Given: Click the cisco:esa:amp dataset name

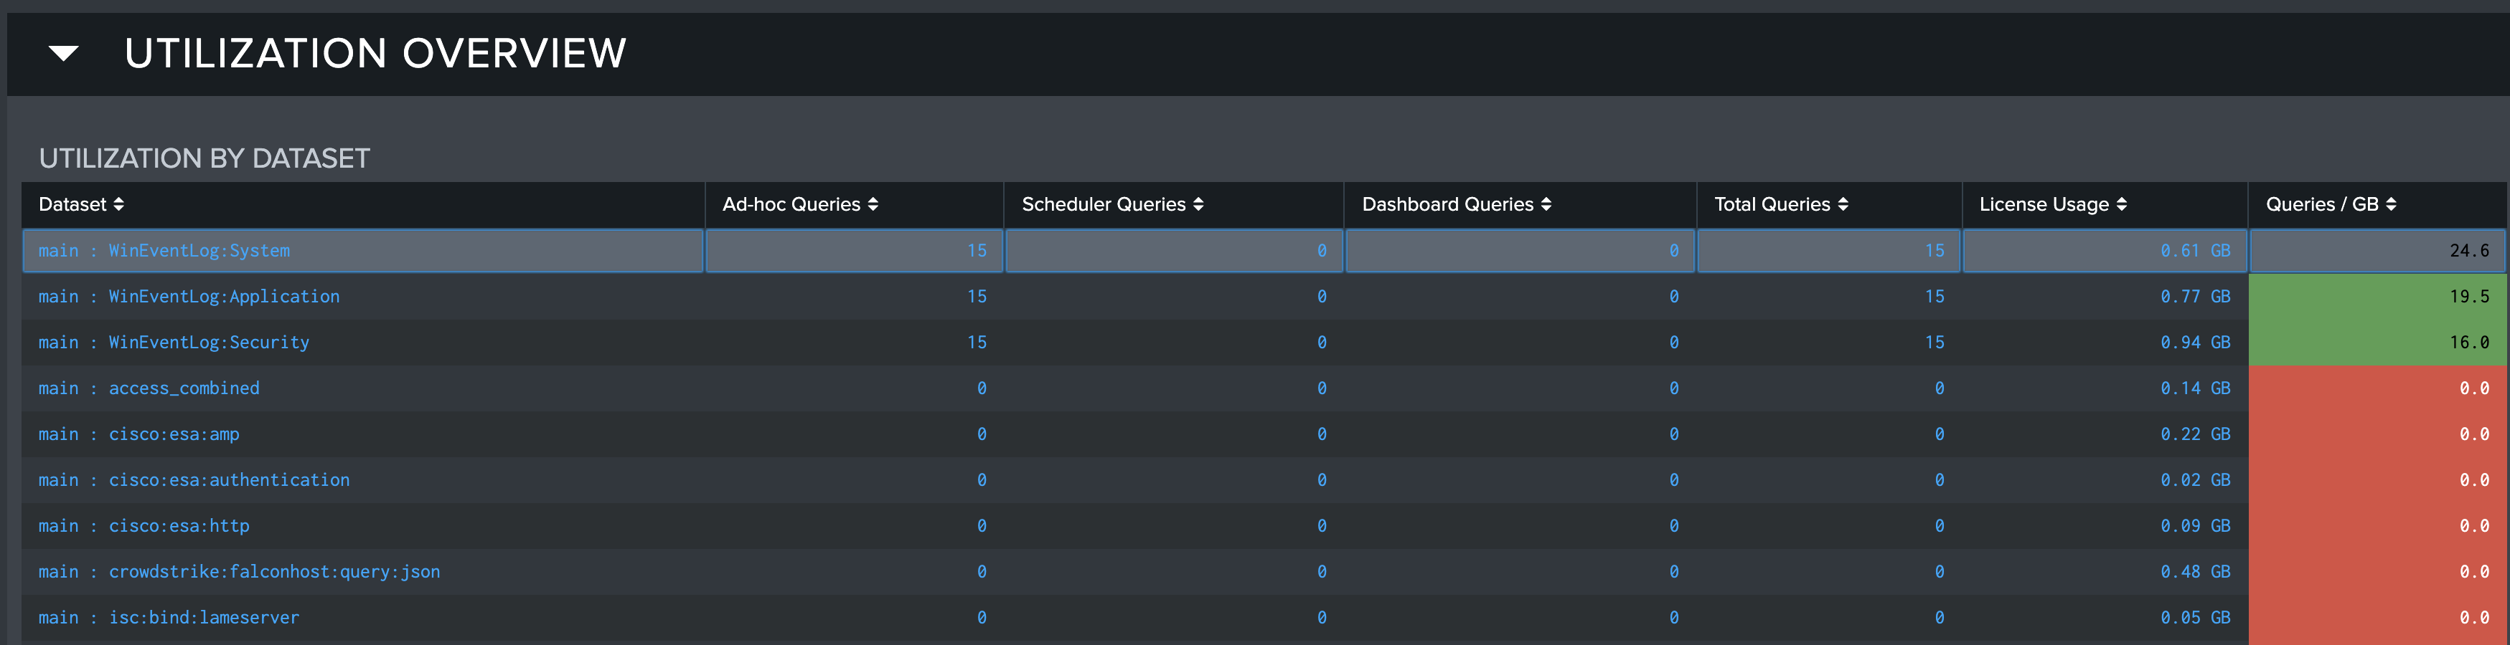Looking at the screenshot, I should point(138,434).
